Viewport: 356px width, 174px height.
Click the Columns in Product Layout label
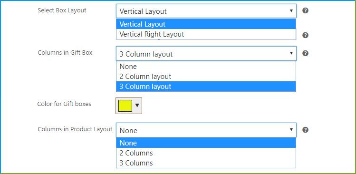click(75, 129)
